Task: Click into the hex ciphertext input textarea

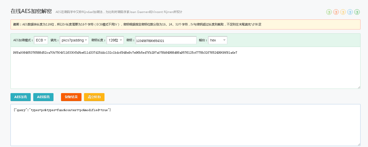Action: click(185, 70)
